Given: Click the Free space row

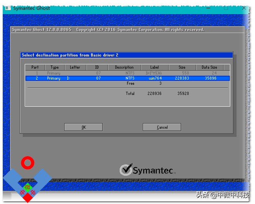Looking at the screenshot, I should pyautogui.click(x=127, y=84).
